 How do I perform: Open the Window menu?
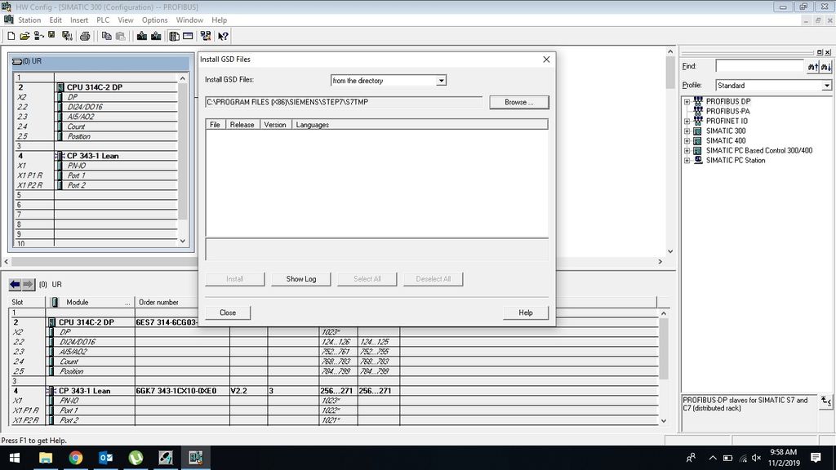click(x=189, y=20)
